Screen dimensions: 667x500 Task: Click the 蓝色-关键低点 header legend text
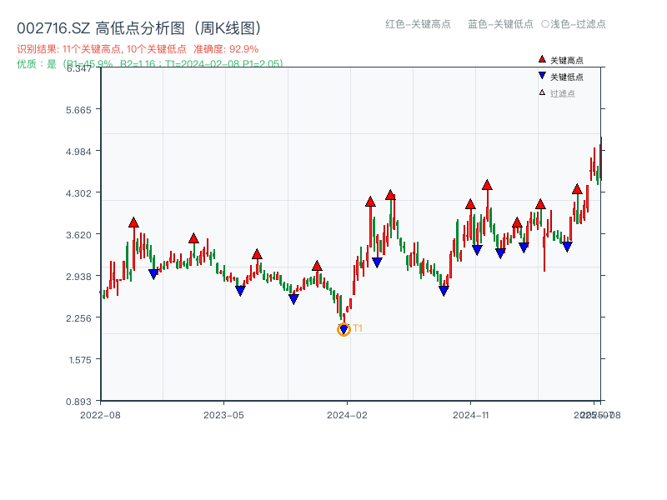[x=500, y=24]
